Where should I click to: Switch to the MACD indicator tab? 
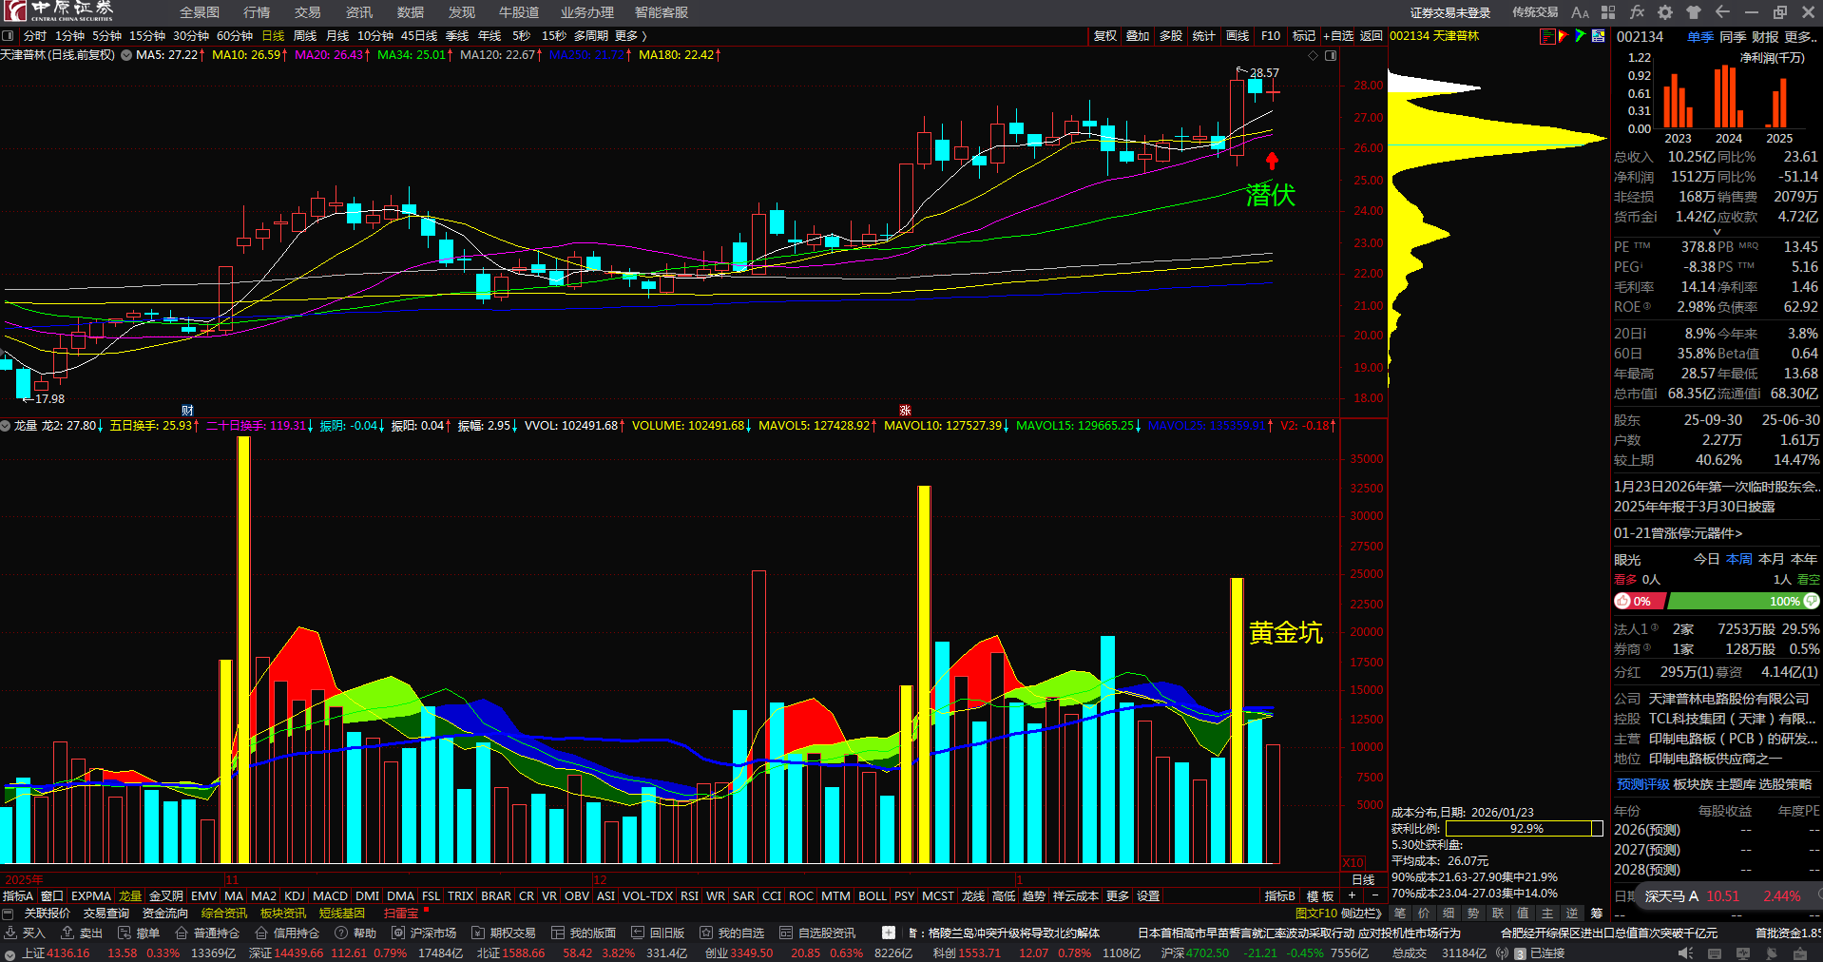[x=330, y=896]
